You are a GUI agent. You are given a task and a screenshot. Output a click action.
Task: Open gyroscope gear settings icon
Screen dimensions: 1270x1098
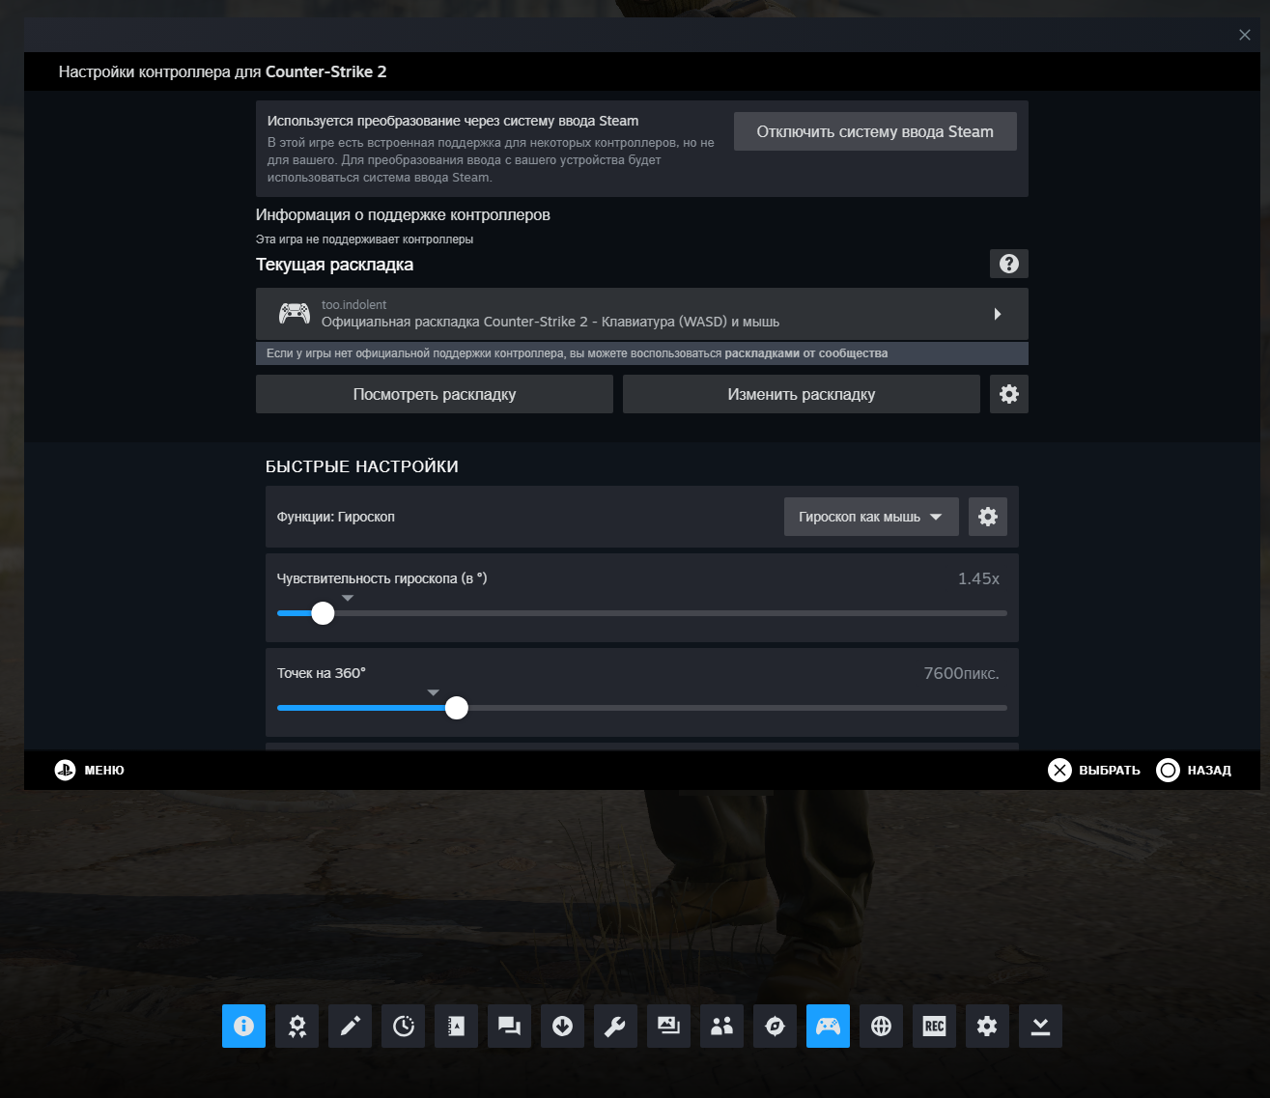(x=988, y=517)
